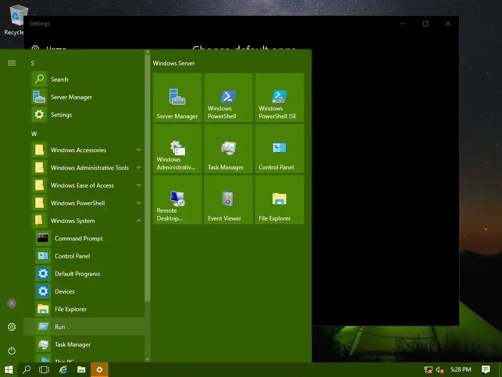Open Task View on taskbar
502x377 pixels.
click(x=44, y=370)
